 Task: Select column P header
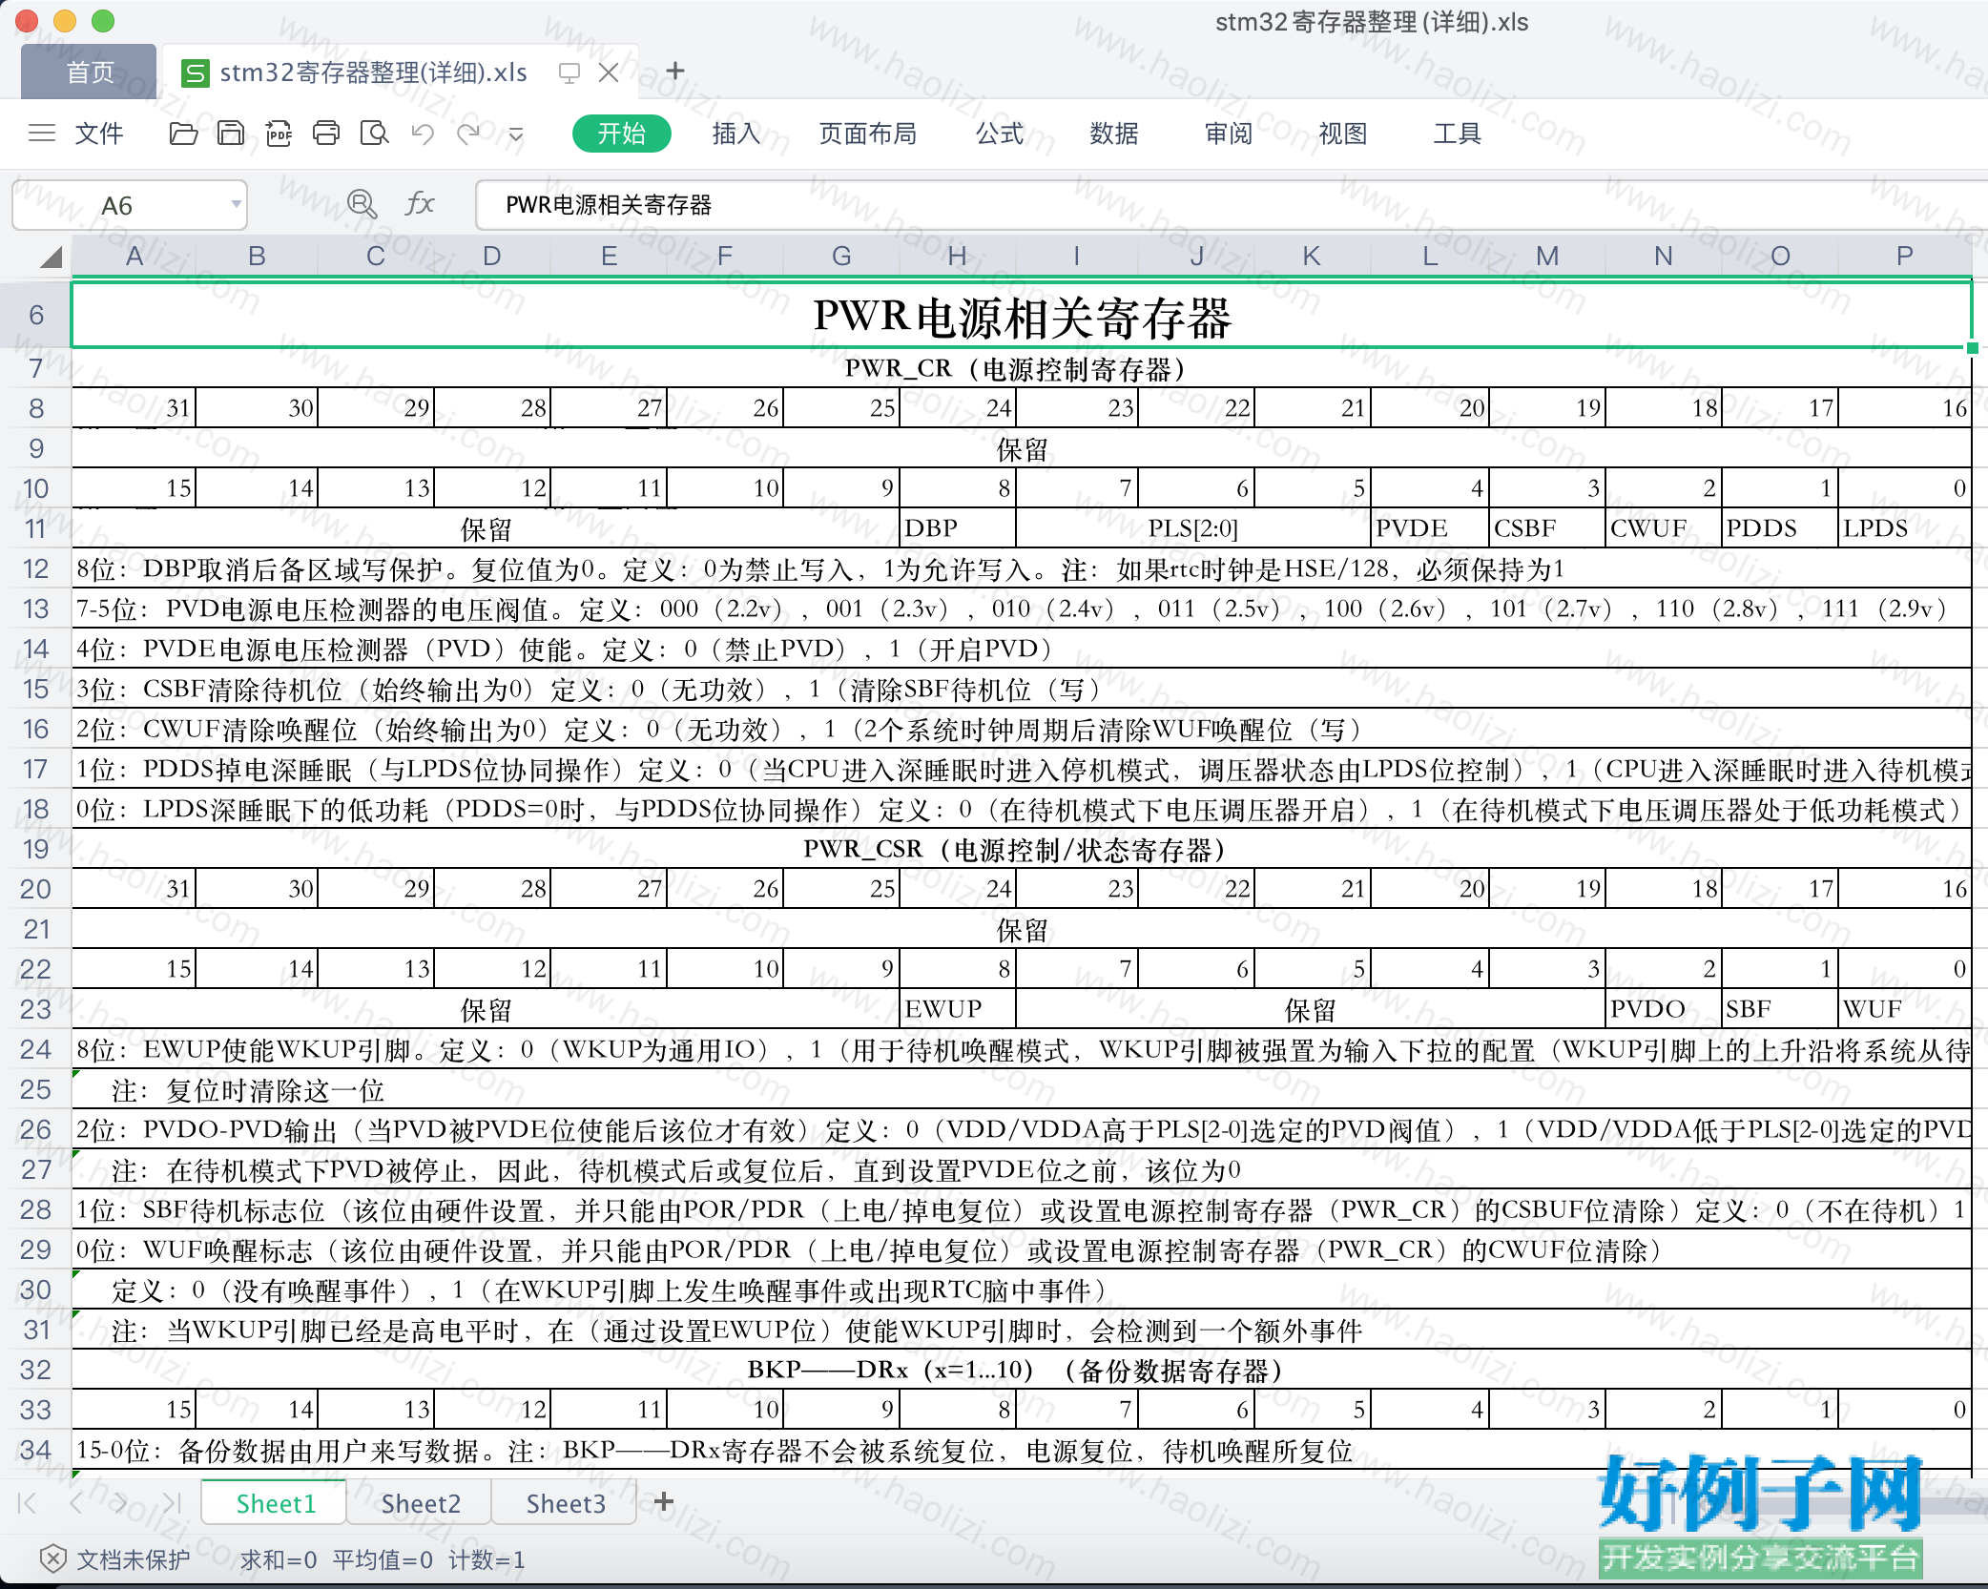pos(1904,256)
